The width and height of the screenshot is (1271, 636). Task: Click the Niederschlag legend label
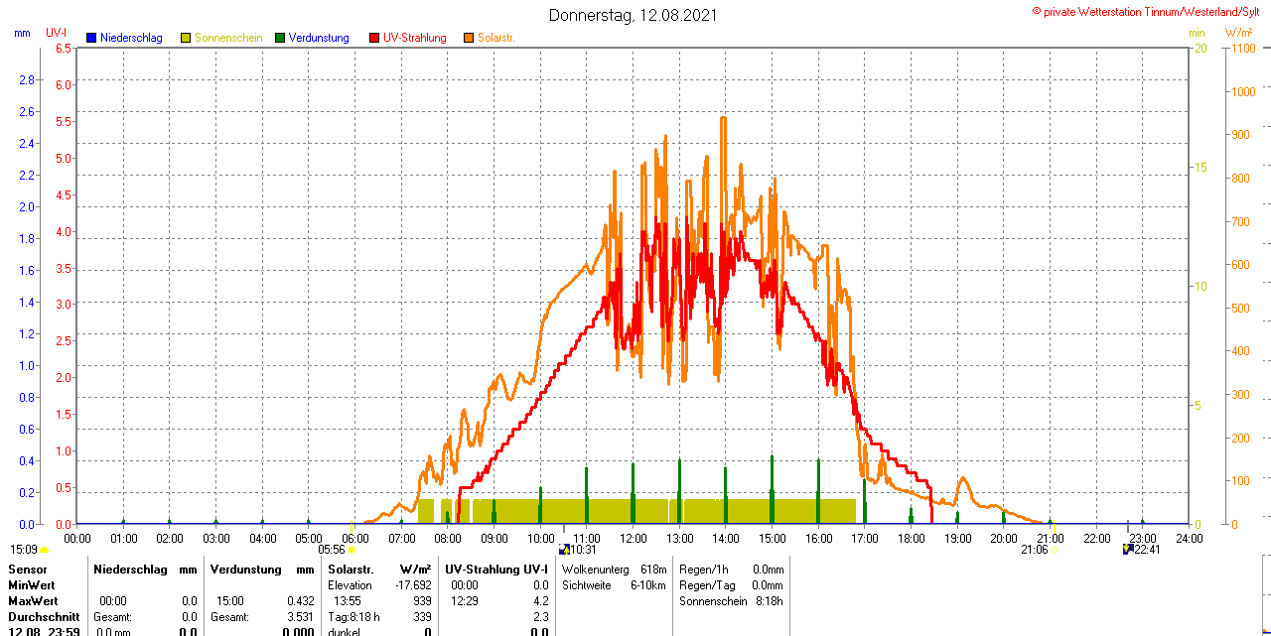click(x=131, y=38)
